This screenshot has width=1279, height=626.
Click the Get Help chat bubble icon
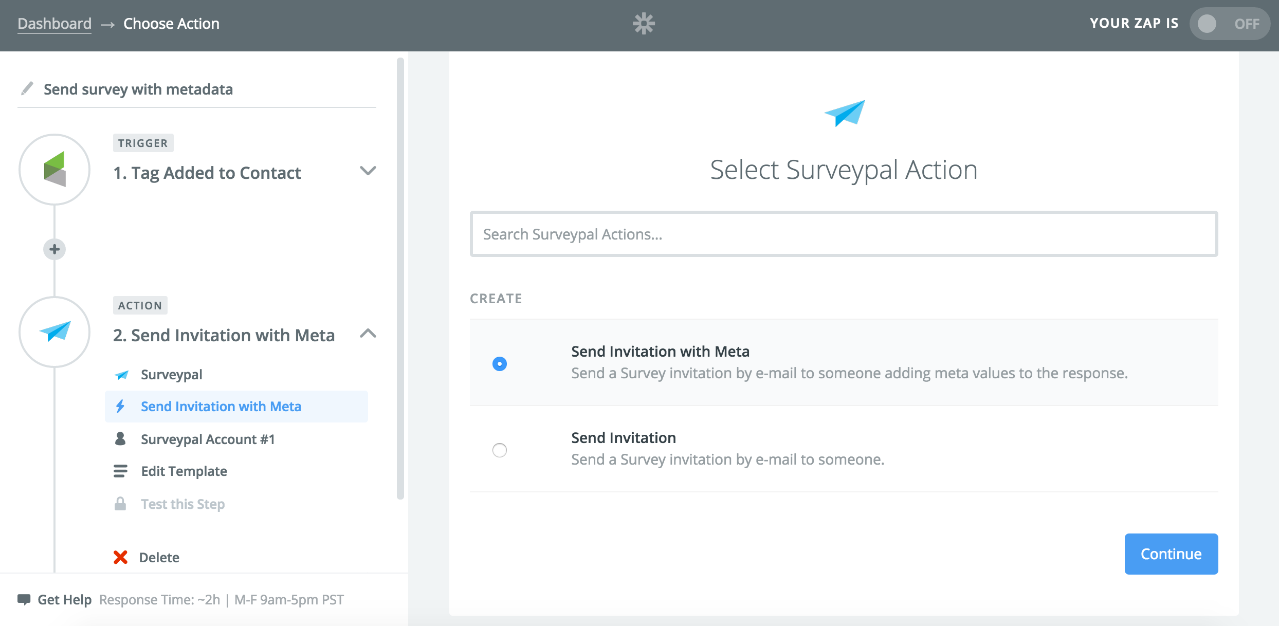24,599
